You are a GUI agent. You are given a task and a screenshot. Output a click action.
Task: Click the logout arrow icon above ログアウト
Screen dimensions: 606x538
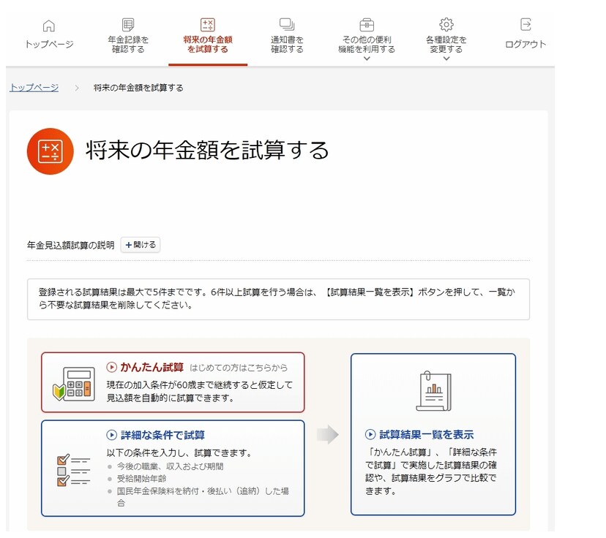point(524,25)
